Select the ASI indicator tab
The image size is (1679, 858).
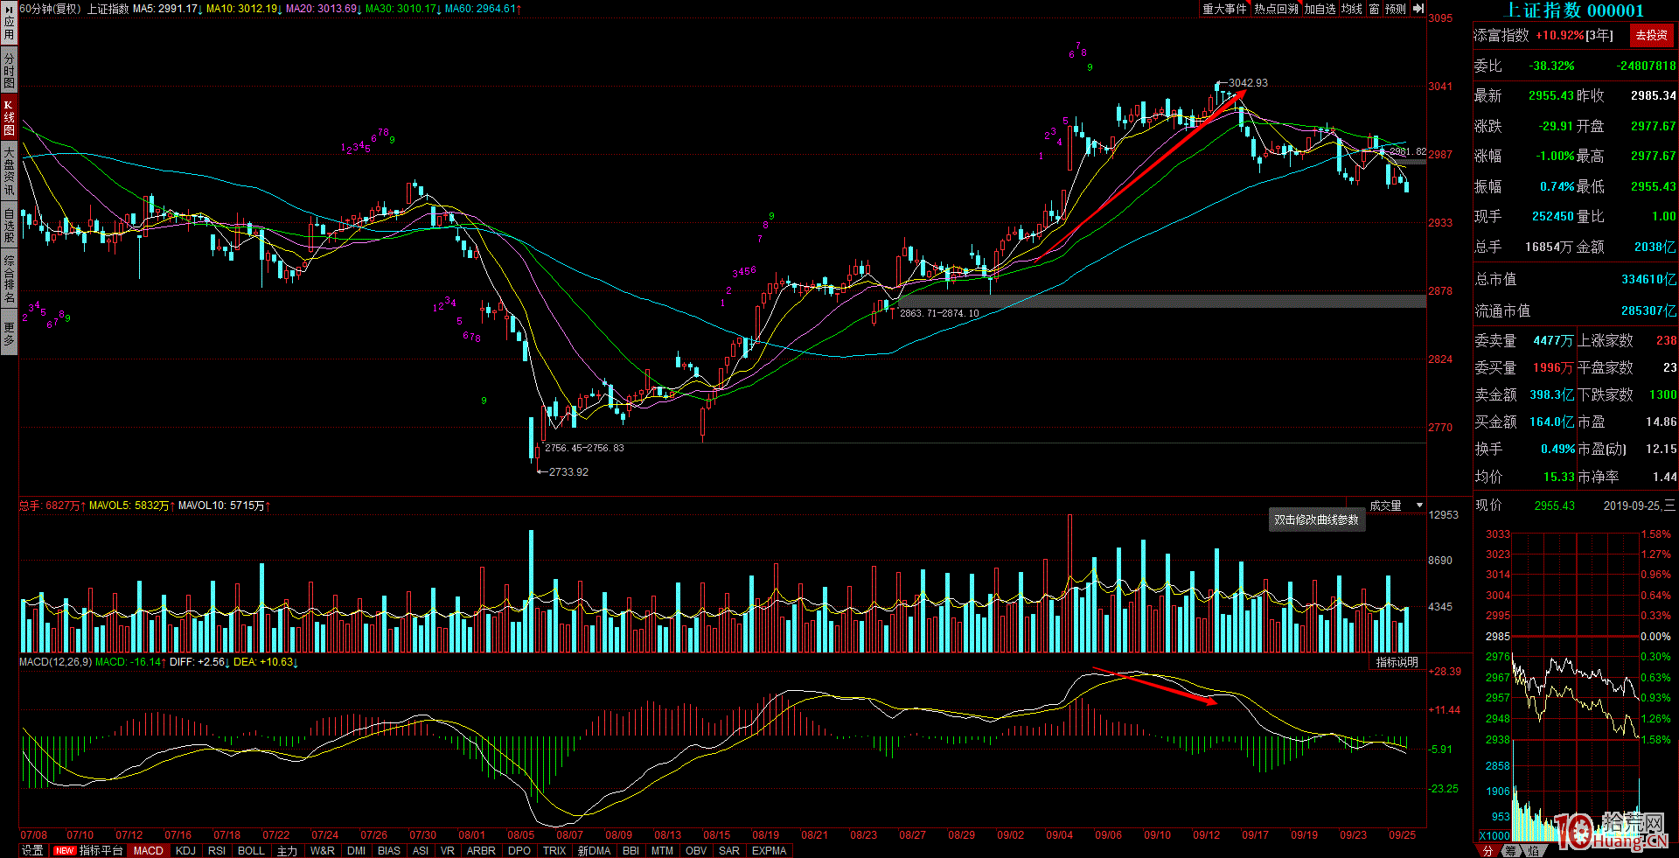(x=421, y=850)
